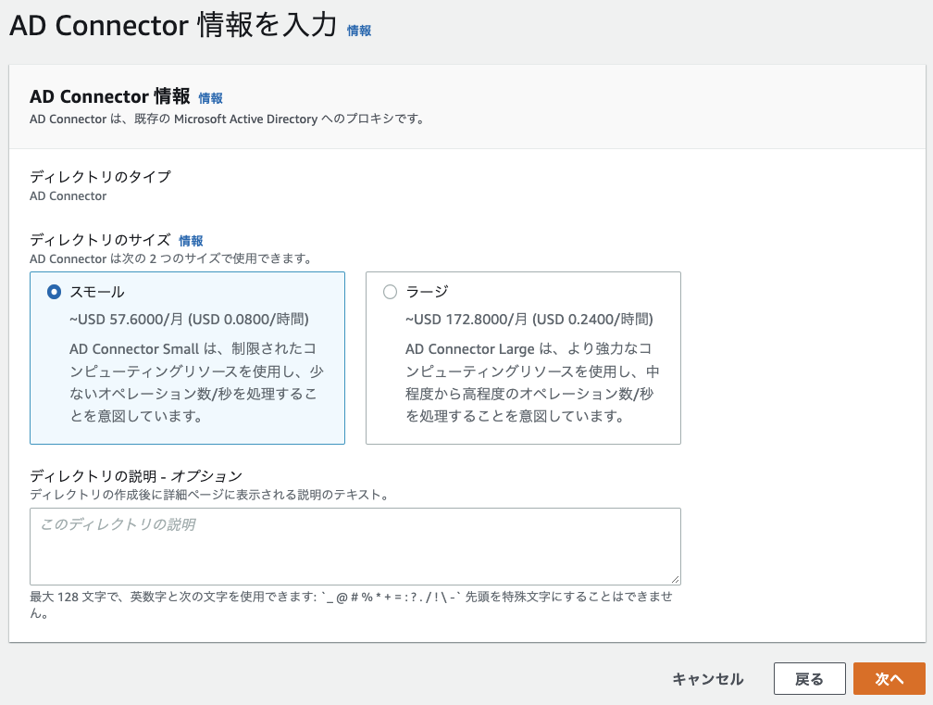
Task: Open 情報 link next to page title
Action: tap(359, 31)
